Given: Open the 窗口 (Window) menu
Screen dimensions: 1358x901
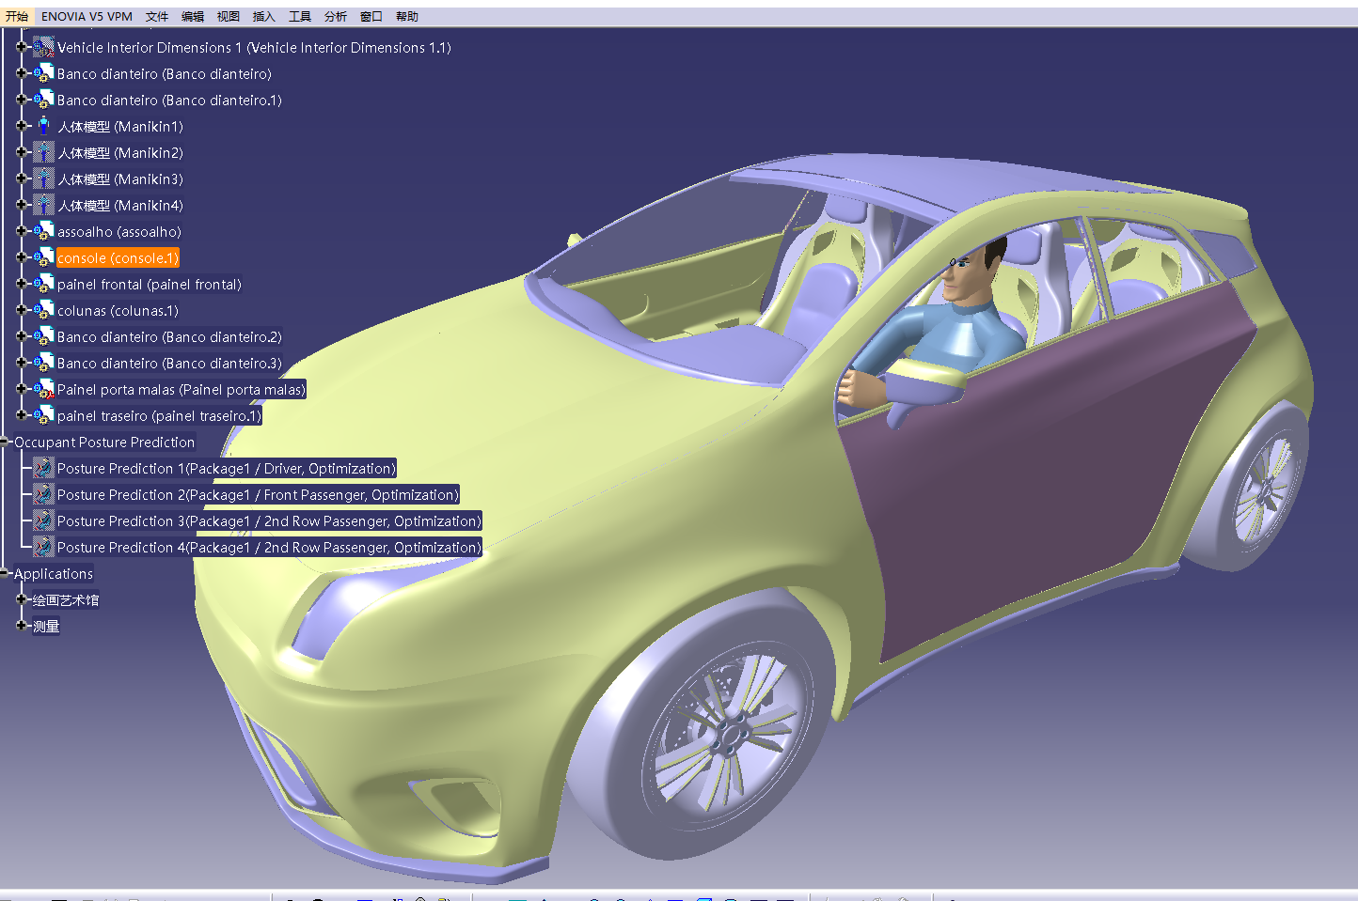Looking at the screenshot, I should [371, 16].
